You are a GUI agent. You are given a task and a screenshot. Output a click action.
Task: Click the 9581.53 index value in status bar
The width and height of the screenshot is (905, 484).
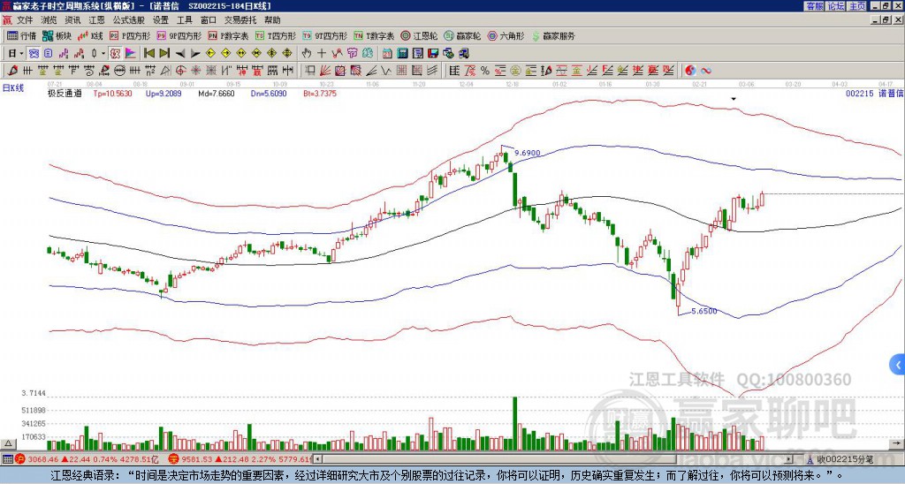coord(196,460)
